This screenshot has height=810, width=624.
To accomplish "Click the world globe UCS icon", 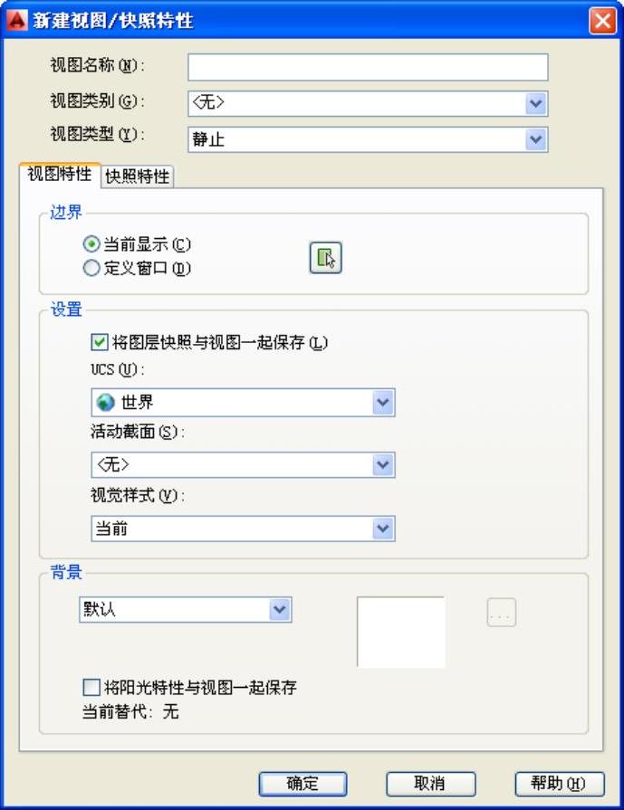I will tap(105, 403).
